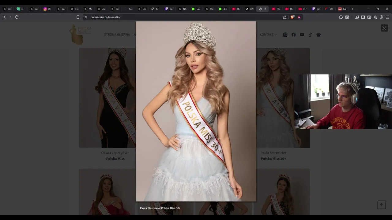Click the 'Oliwia Lepczyńska' name text

[x=115, y=153]
